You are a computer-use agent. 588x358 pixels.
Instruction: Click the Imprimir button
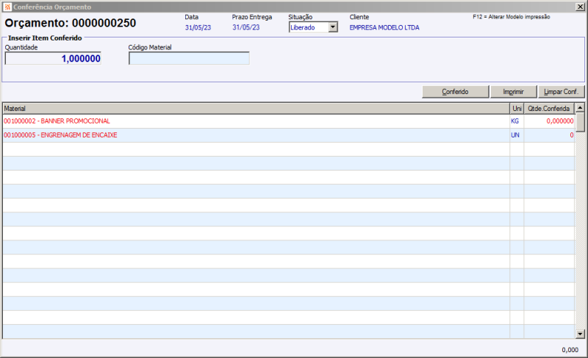[513, 92]
